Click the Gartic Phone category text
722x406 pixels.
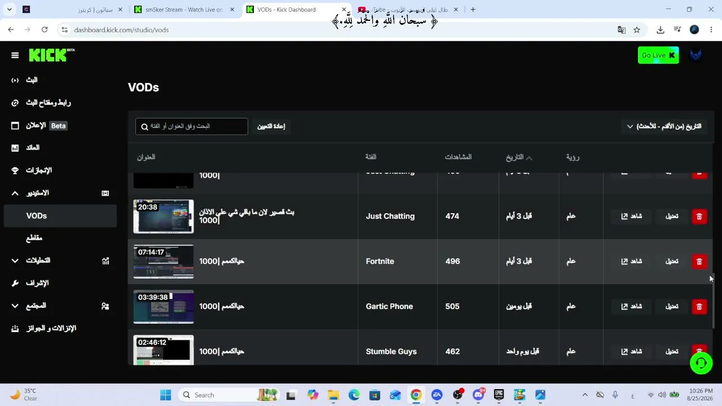point(390,307)
